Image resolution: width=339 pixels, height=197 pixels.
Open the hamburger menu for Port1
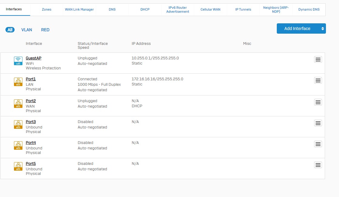pyautogui.click(x=318, y=81)
